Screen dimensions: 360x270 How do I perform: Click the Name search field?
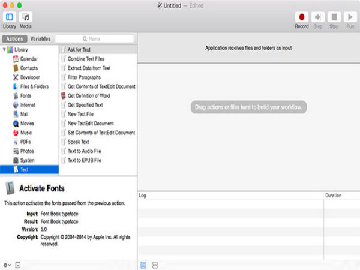pyautogui.click(x=94, y=39)
